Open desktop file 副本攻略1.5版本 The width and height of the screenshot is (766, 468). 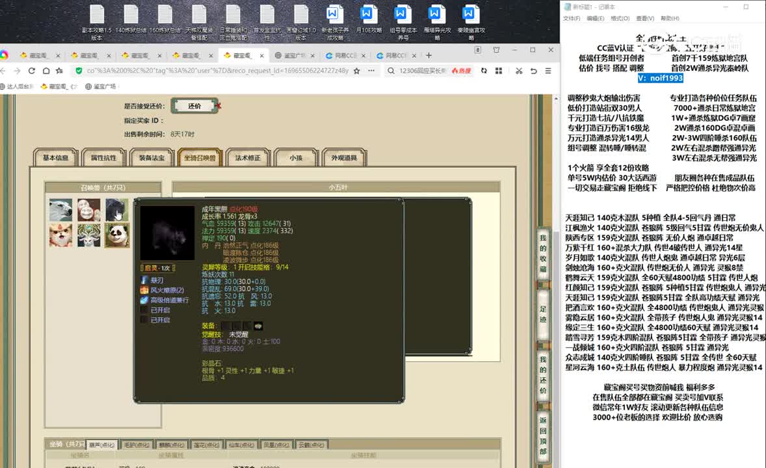pyautogui.click(x=97, y=23)
